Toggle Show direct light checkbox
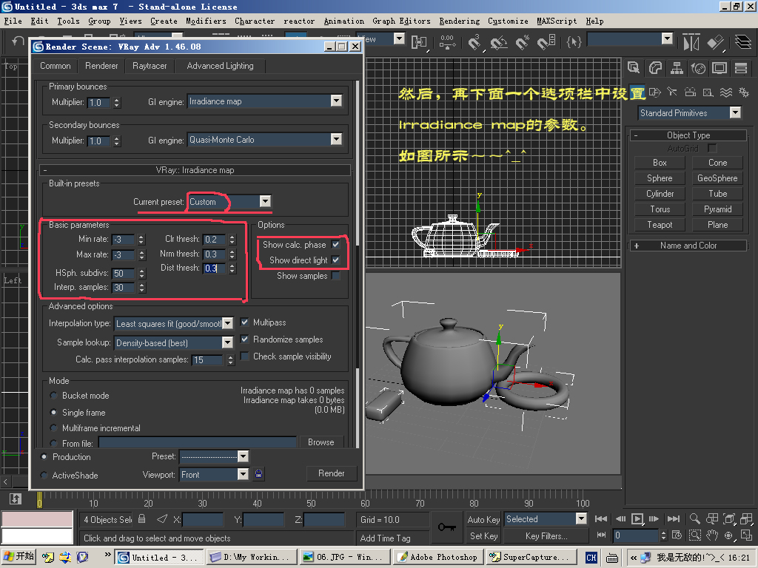 (336, 260)
